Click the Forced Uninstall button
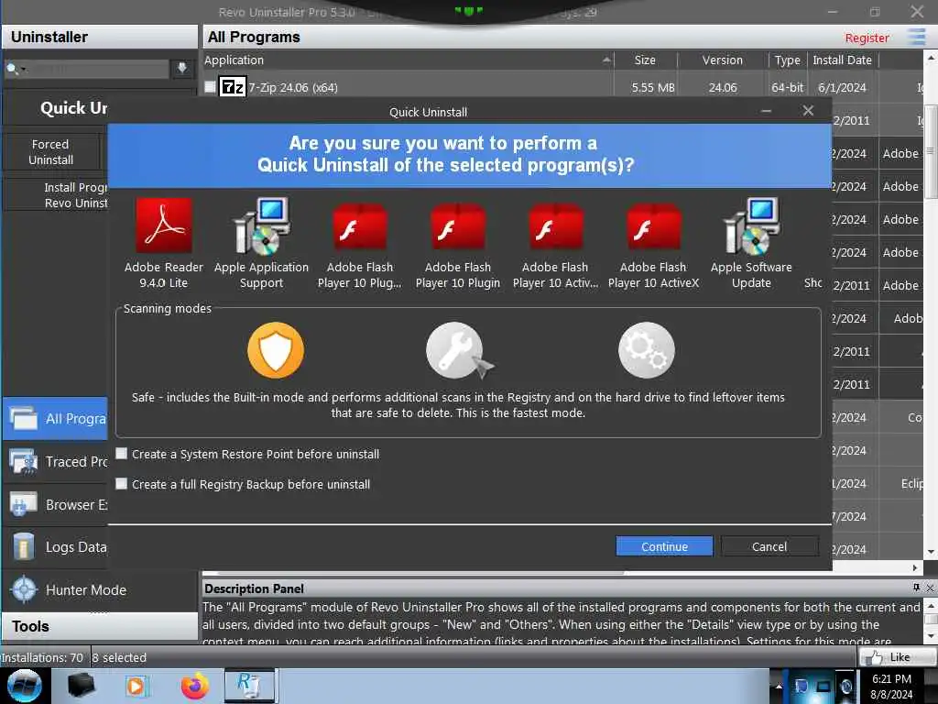Image resolution: width=938 pixels, height=704 pixels. (x=51, y=152)
